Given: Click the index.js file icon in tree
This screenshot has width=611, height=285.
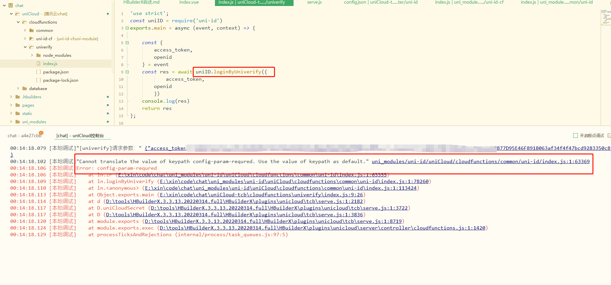Looking at the screenshot, I should tap(38, 64).
